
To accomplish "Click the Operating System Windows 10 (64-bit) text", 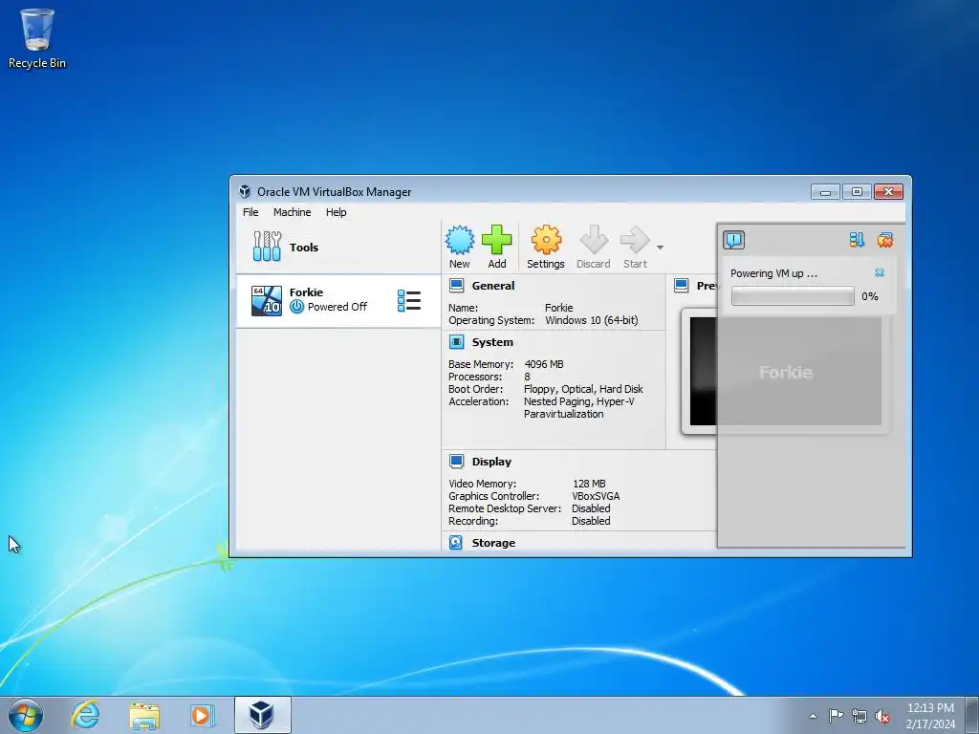I will [x=591, y=321].
